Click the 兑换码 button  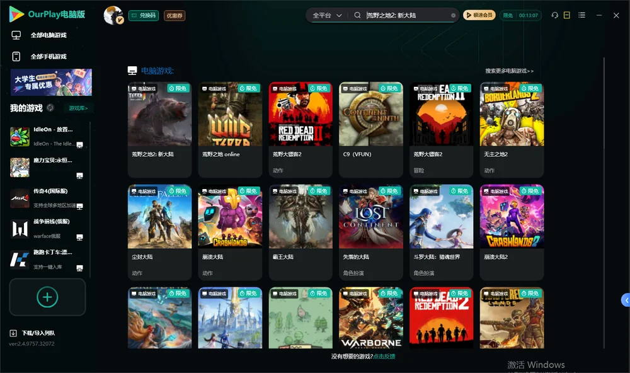144,16
